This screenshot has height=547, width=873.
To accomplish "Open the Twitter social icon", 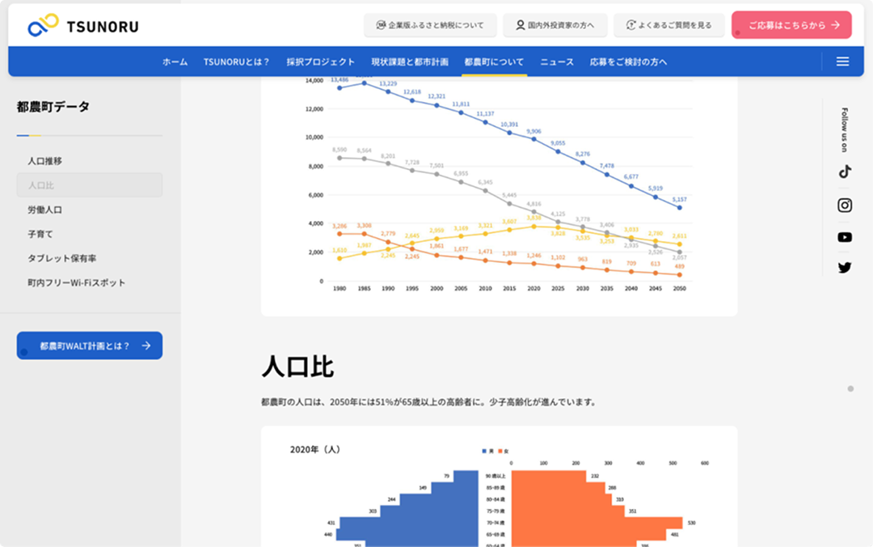I will [845, 268].
